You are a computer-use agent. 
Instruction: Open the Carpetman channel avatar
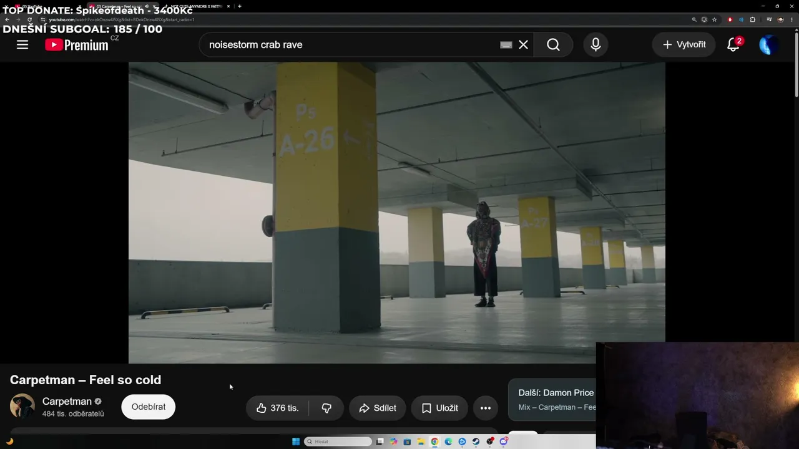[x=22, y=406]
